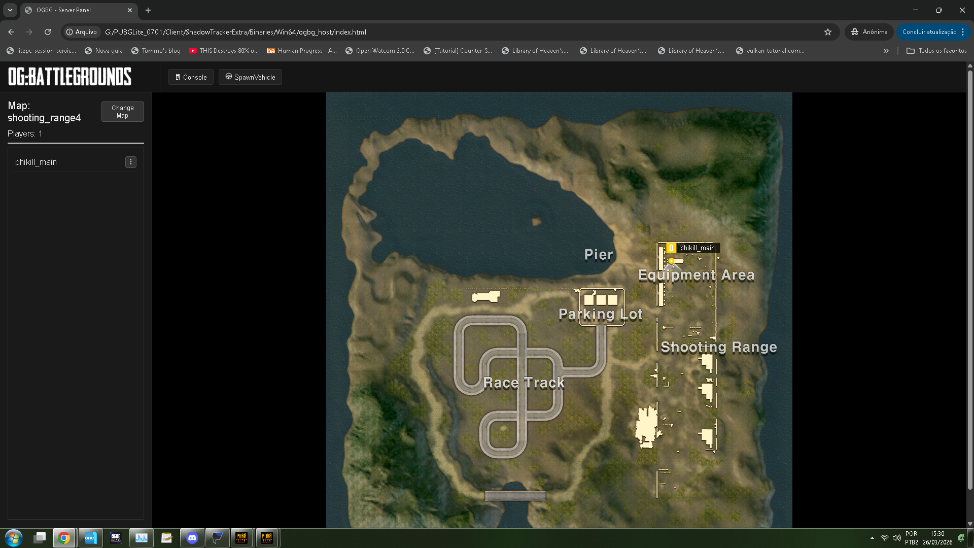Click the Anônima incognito indicator

(869, 32)
